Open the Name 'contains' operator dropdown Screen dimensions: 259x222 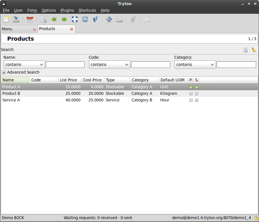click(24, 65)
